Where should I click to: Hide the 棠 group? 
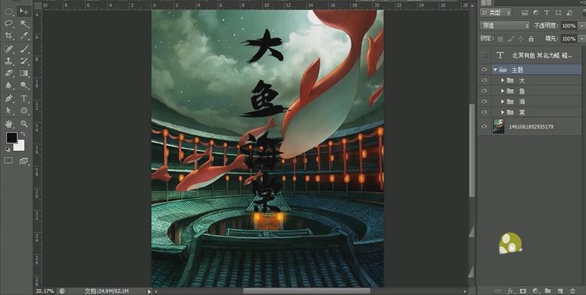(x=485, y=112)
